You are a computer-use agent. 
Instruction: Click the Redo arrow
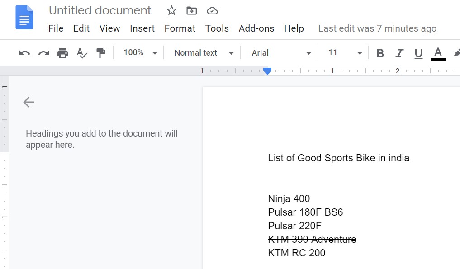click(44, 53)
